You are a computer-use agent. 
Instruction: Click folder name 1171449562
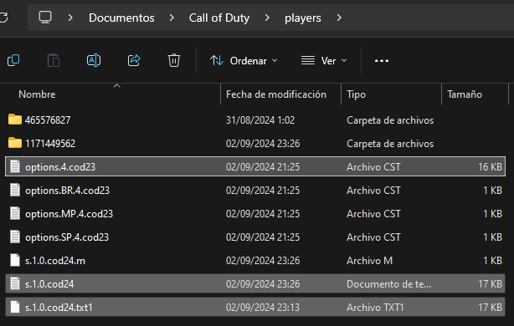[50, 144]
